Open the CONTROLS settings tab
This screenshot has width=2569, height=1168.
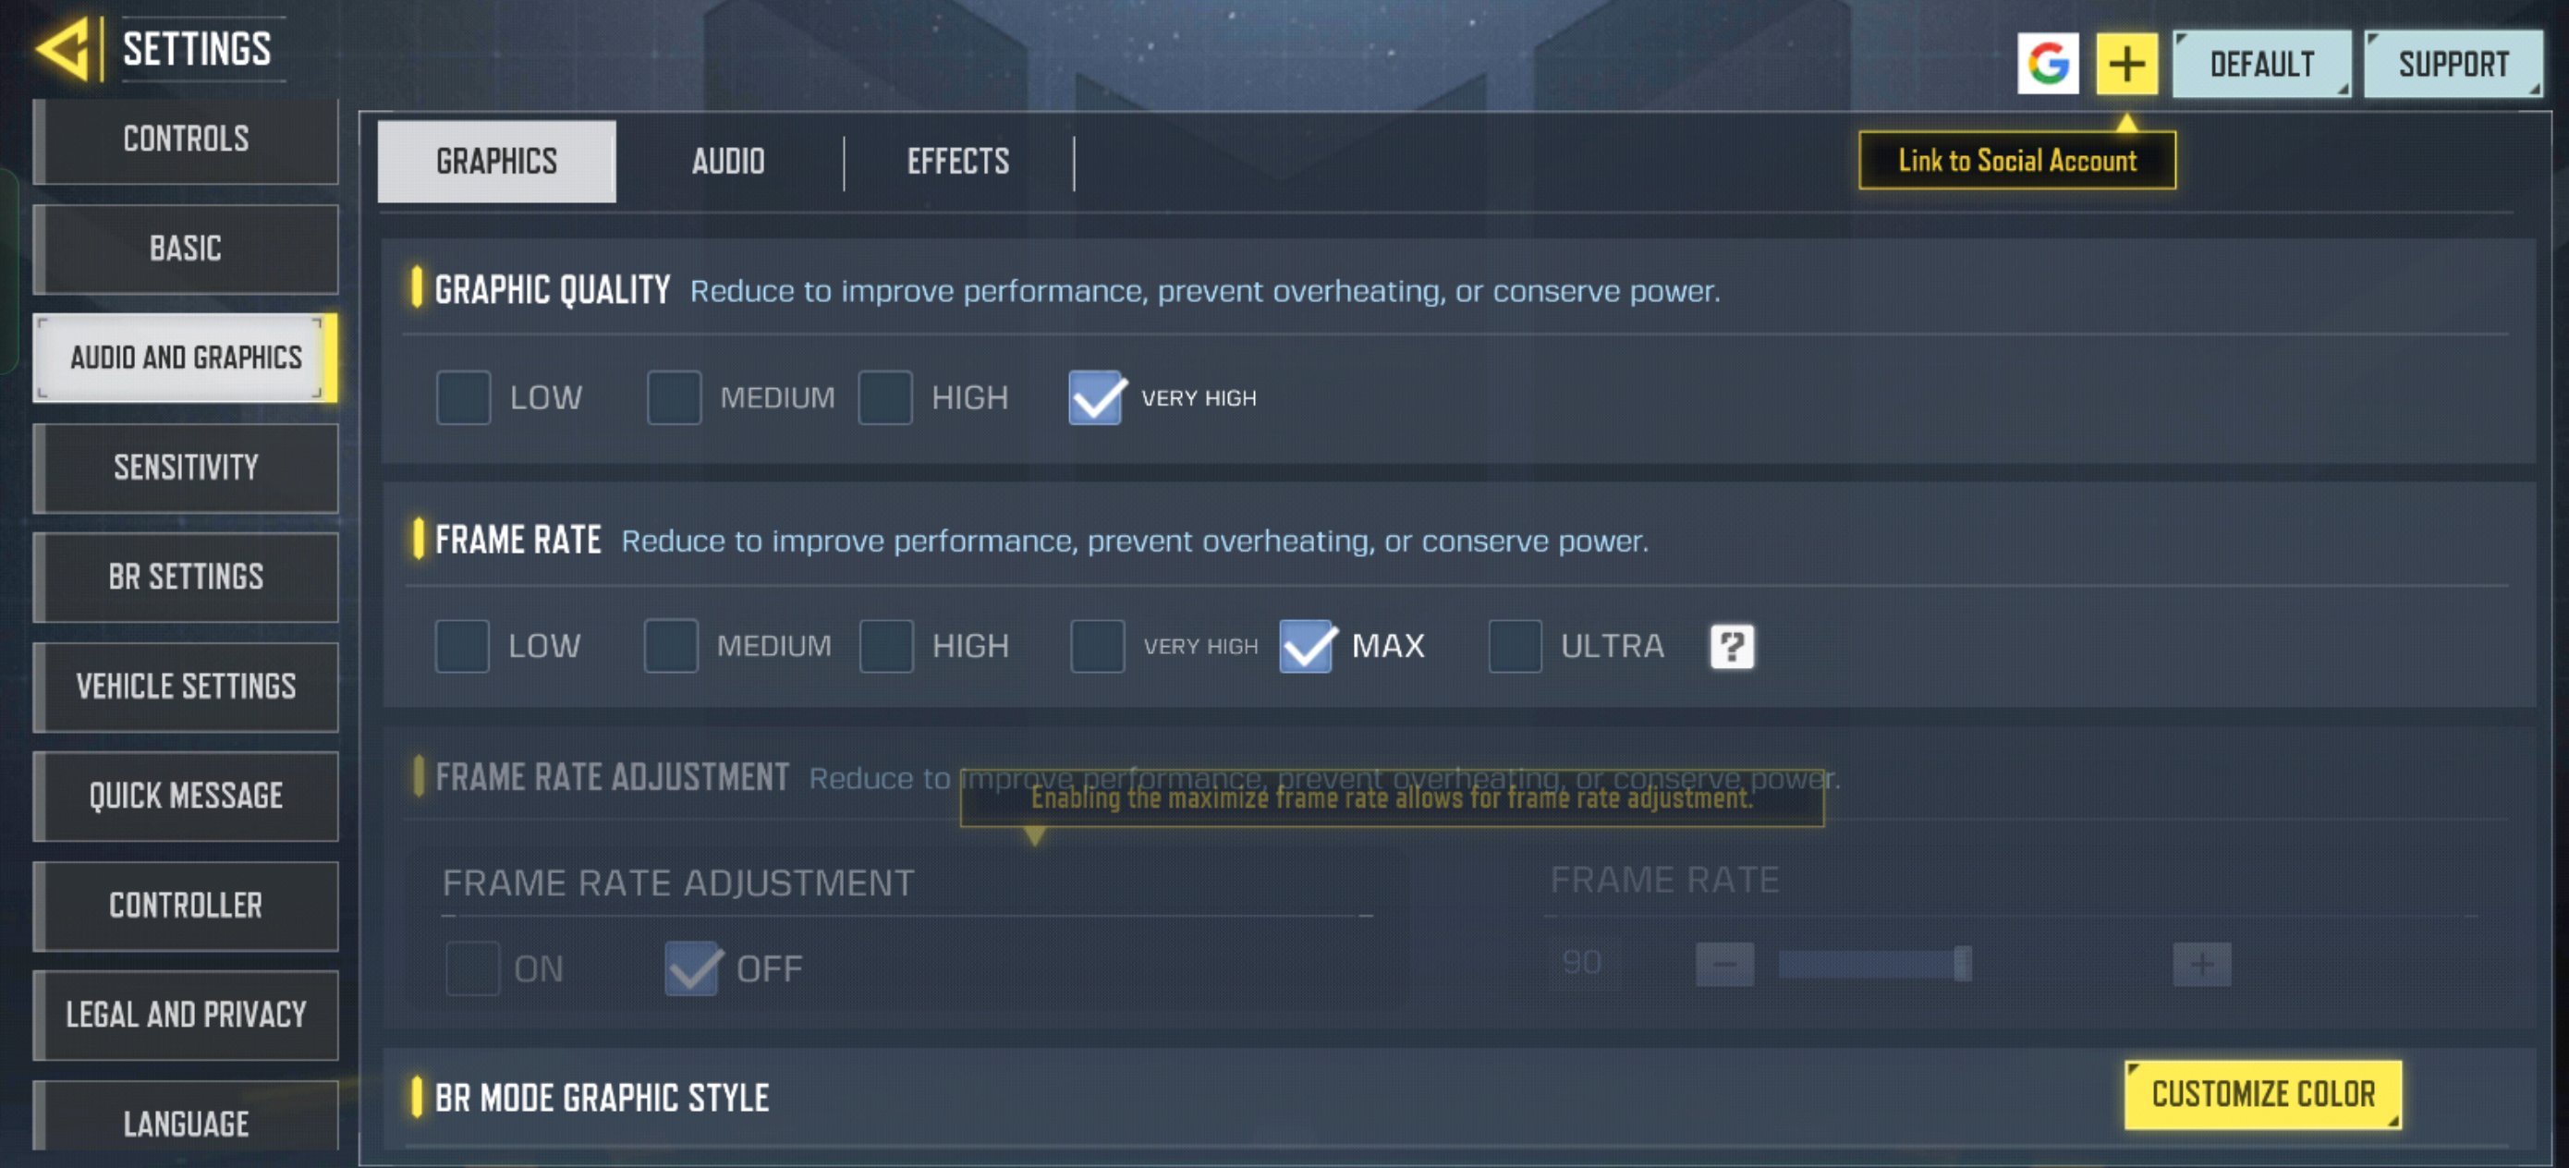click(x=184, y=138)
